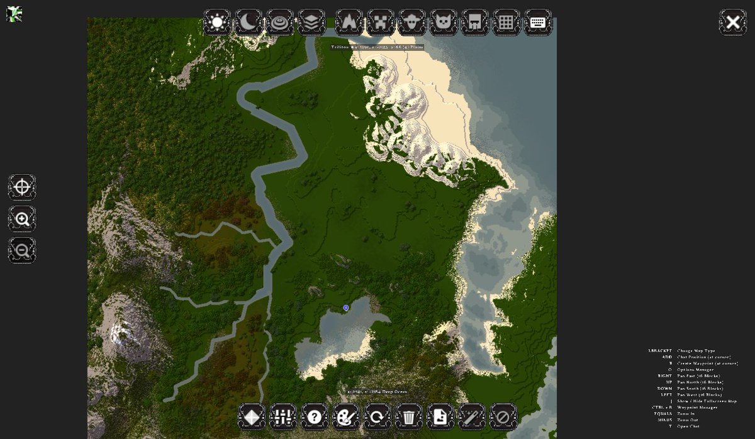Toggle keyboard shortcuts help icon

(x=538, y=22)
